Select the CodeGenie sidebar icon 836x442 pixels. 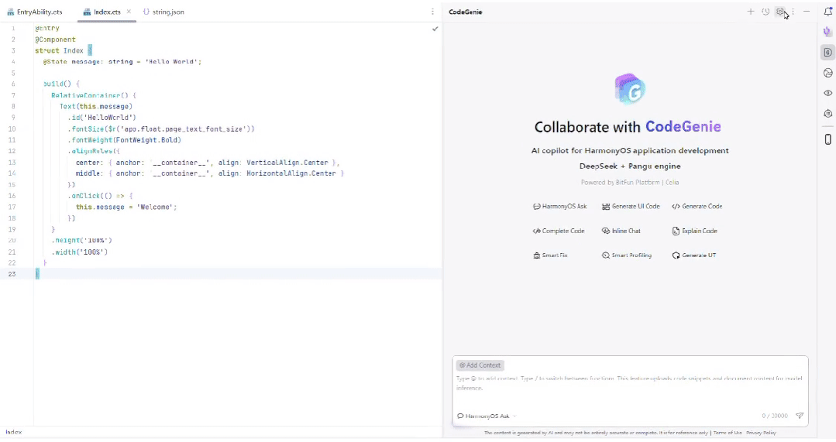[x=827, y=52]
